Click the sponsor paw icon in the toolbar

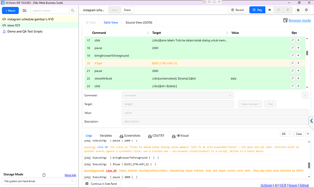pyautogui.click(x=298, y=10)
